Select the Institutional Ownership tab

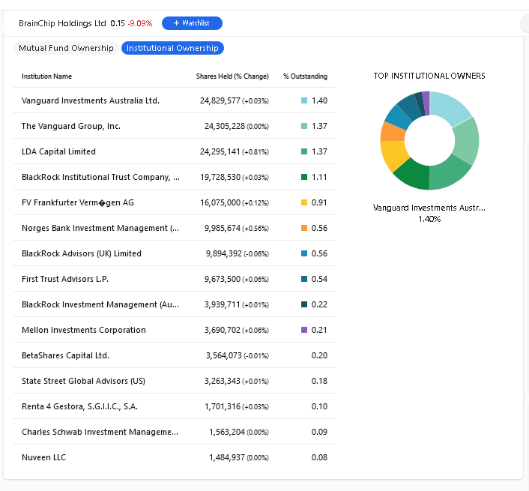pyautogui.click(x=172, y=48)
